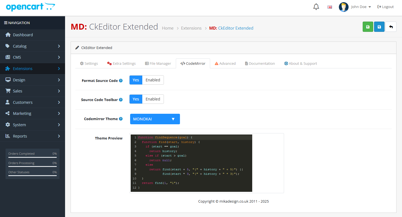Open Dashboard from the sidebar
This screenshot has height=217, width=402.
[32, 35]
